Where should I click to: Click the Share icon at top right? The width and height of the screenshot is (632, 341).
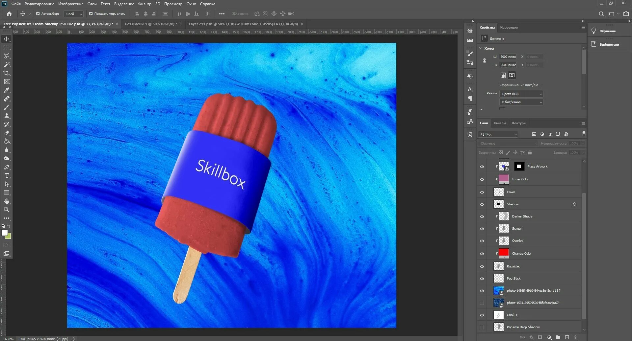click(626, 14)
